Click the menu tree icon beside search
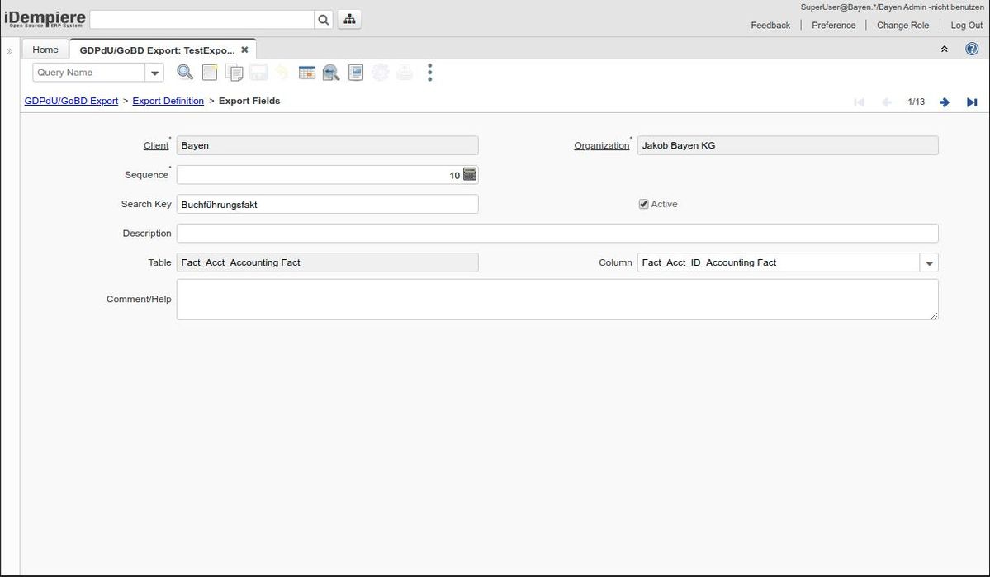990x577 pixels. pyautogui.click(x=349, y=20)
